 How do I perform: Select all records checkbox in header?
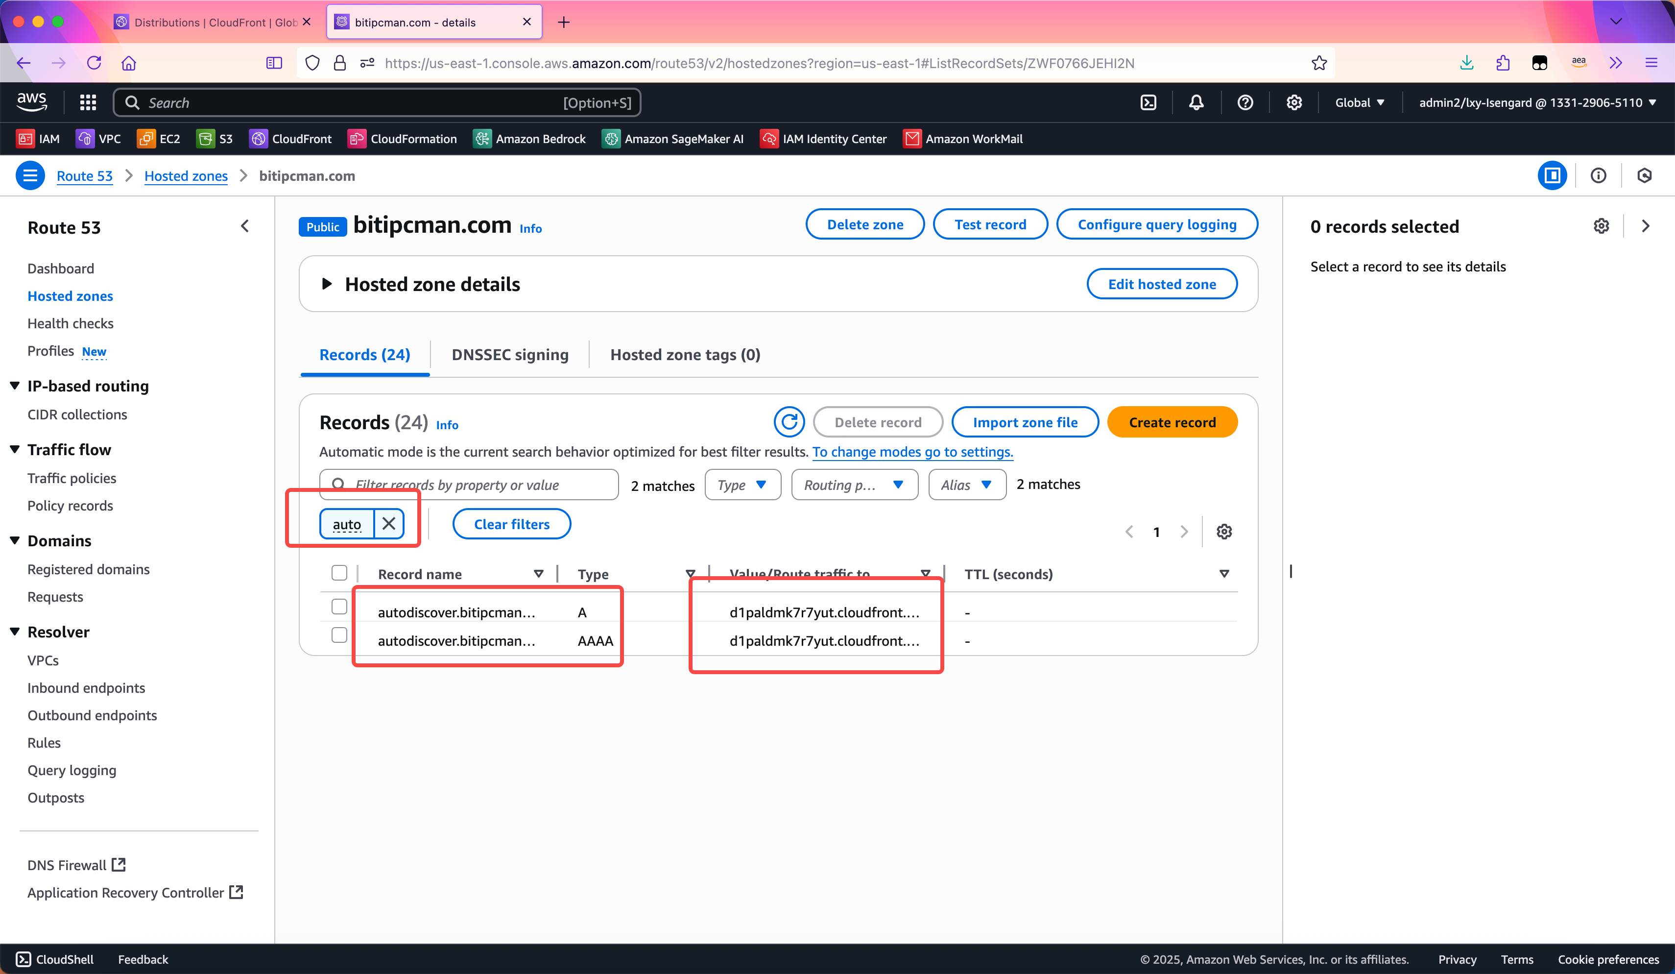click(x=339, y=572)
